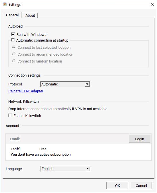
Task: Select the General tab
Action: point(12,15)
